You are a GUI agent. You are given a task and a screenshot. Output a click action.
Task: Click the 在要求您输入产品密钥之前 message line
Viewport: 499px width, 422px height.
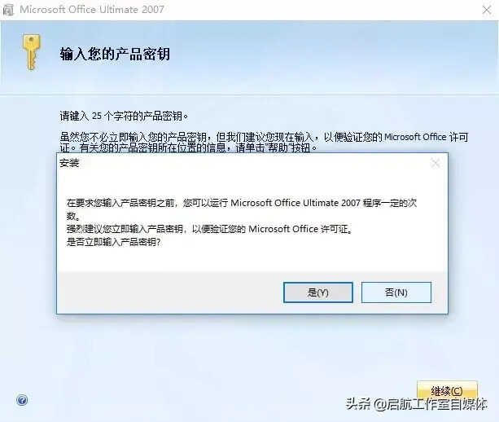tap(242, 203)
